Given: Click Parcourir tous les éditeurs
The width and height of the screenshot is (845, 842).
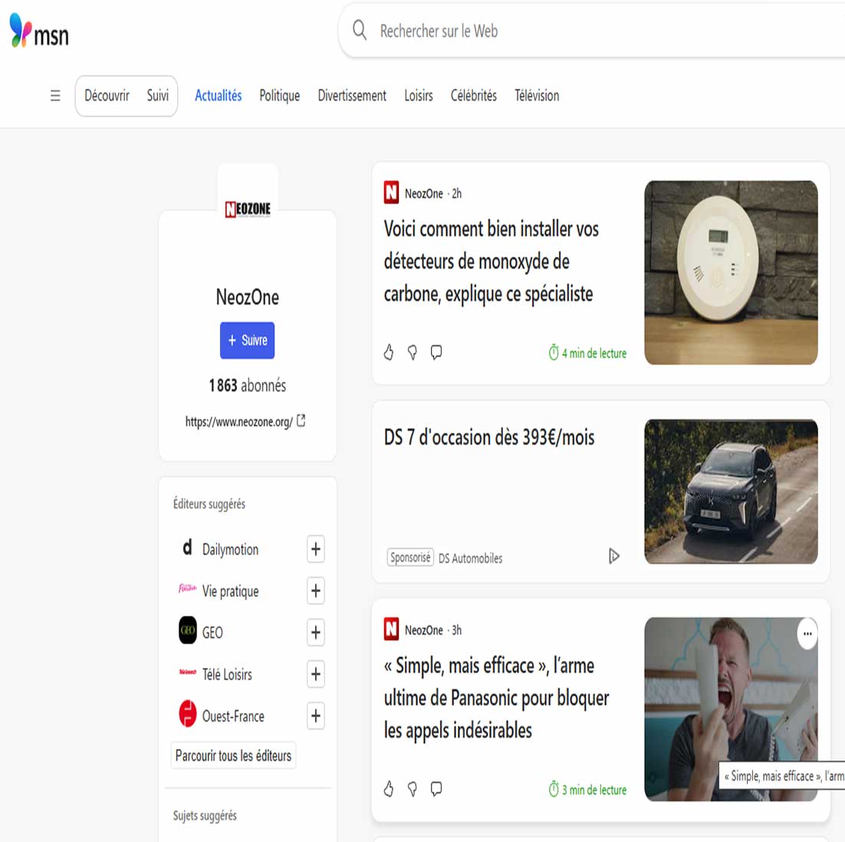Looking at the screenshot, I should click(x=233, y=756).
